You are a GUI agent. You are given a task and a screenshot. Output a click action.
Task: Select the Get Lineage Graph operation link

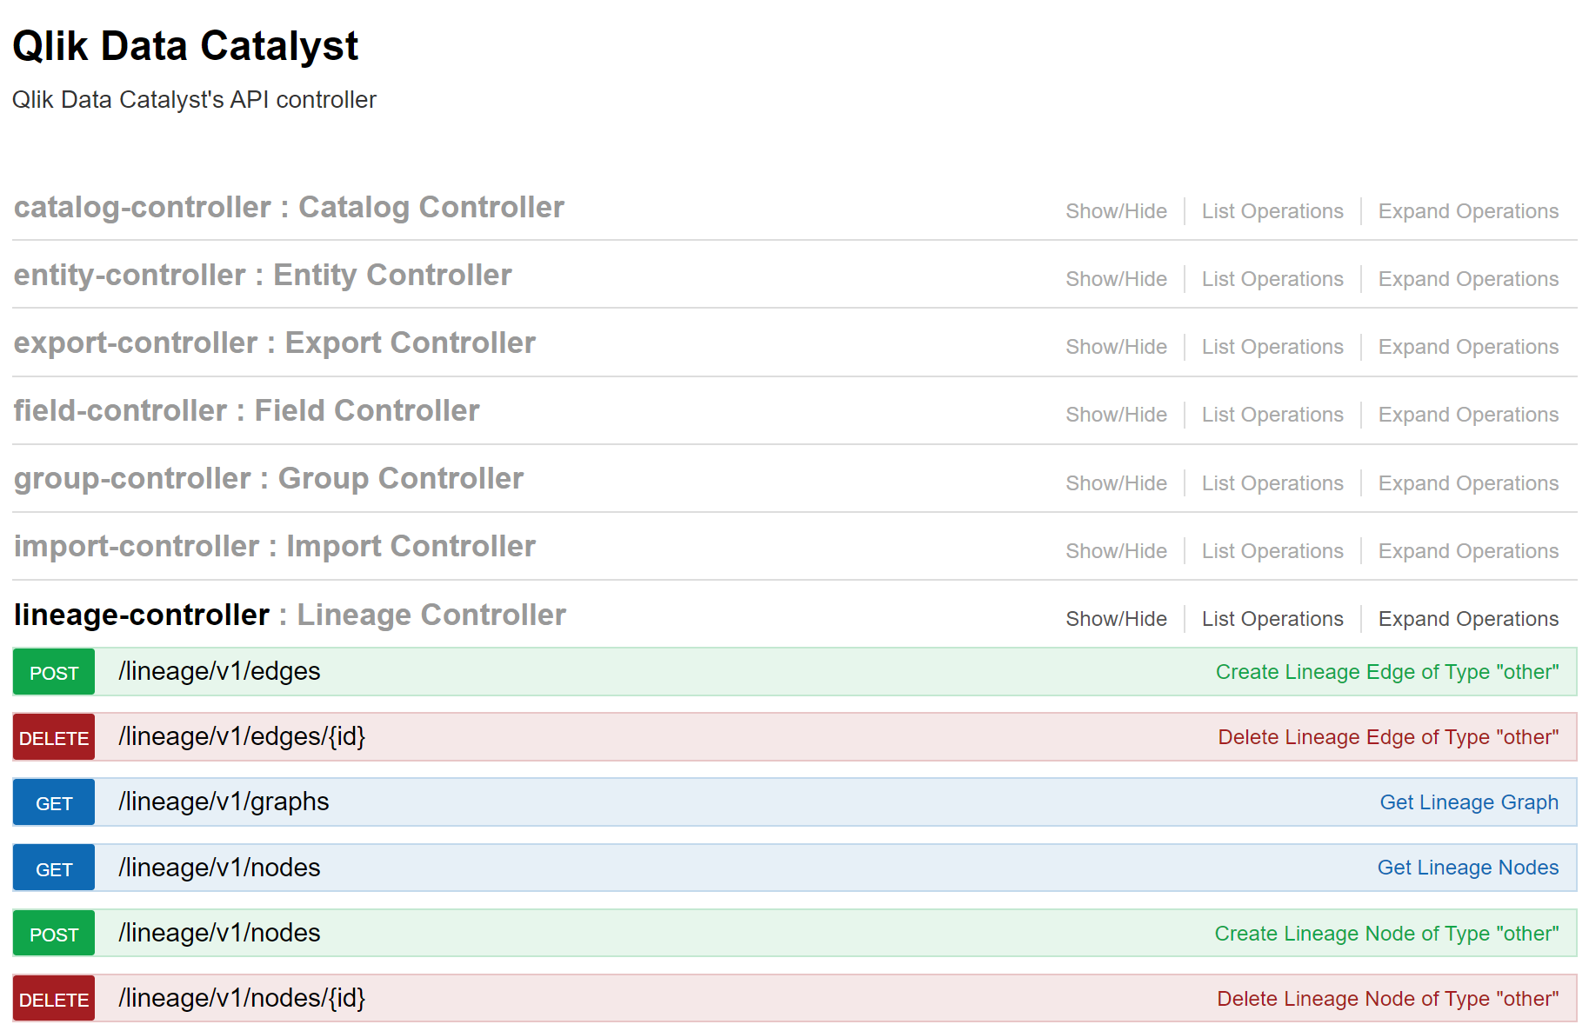tap(1469, 802)
